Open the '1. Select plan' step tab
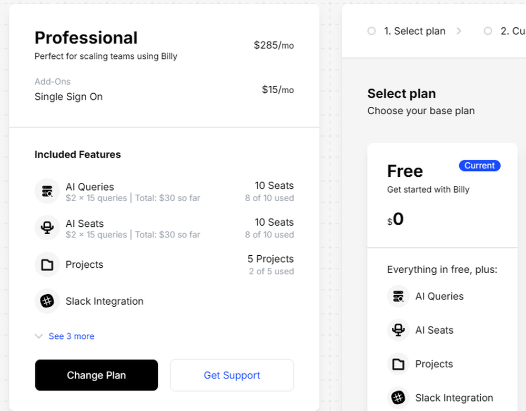The image size is (526, 411). click(x=414, y=31)
